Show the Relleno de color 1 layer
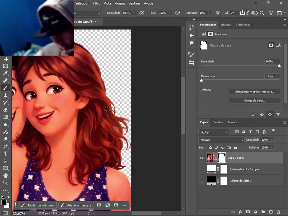Image resolution: width=288 pixels, height=216 pixels. point(202,181)
